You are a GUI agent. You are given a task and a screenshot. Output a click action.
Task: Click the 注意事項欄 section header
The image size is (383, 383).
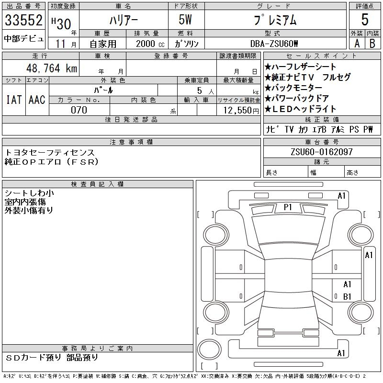(131, 142)
